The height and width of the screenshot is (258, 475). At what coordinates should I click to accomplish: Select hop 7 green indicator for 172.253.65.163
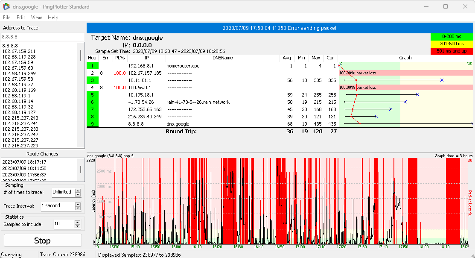pos(92,109)
